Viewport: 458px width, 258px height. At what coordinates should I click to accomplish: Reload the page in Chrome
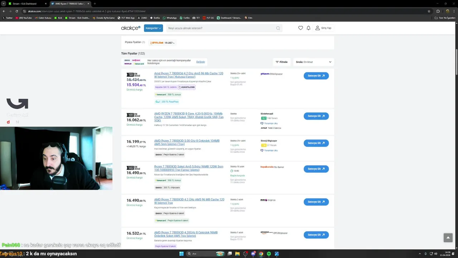17,11
